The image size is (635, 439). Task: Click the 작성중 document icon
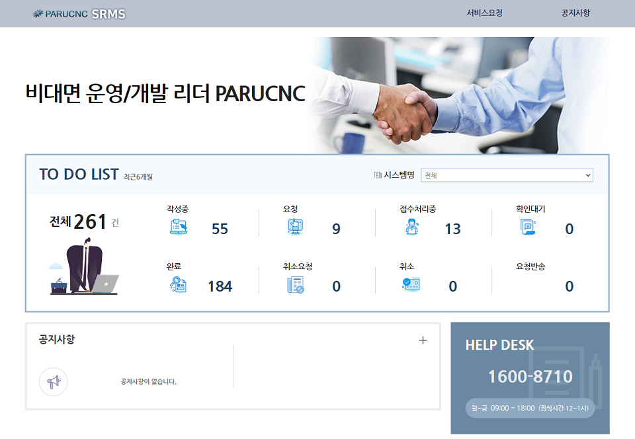point(178,227)
